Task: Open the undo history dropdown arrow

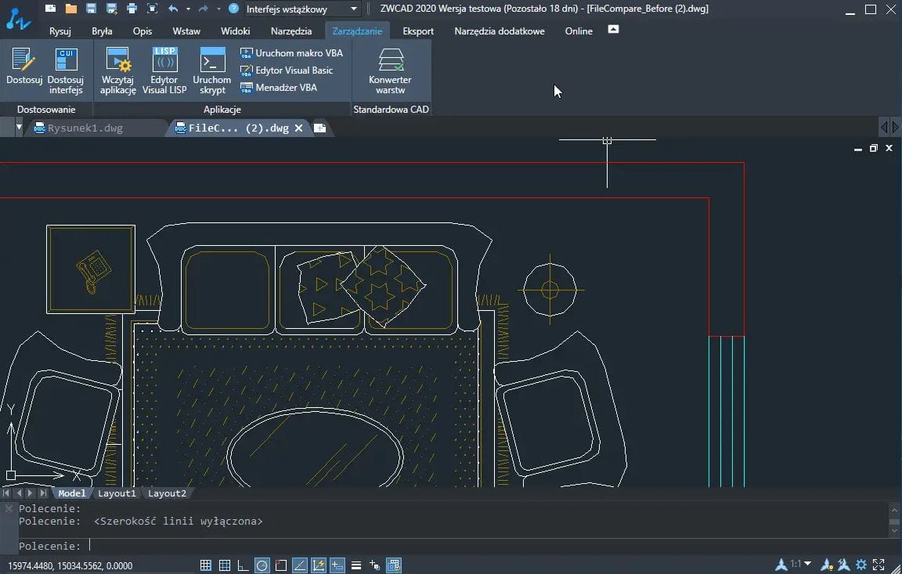Action: [x=188, y=9]
